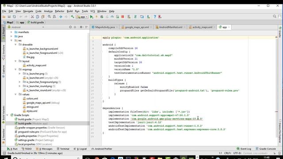Expand ic_launcher.png group
This screenshot has height=159, width=283.
pos(19,74)
